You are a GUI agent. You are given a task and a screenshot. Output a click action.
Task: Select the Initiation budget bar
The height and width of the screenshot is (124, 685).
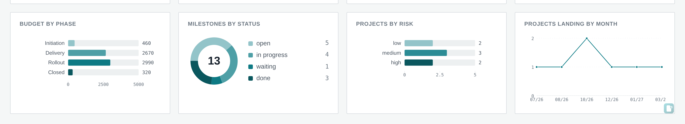click(x=71, y=43)
